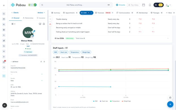Open the notifications bell in top bar
The image size is (176, 110).
point(150,5)
